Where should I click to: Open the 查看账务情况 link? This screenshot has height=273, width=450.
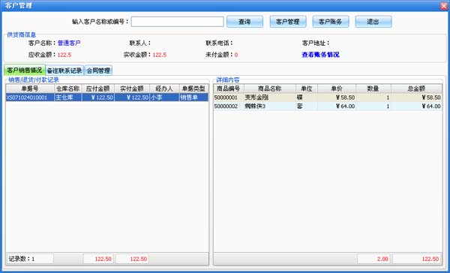point(320,55)
